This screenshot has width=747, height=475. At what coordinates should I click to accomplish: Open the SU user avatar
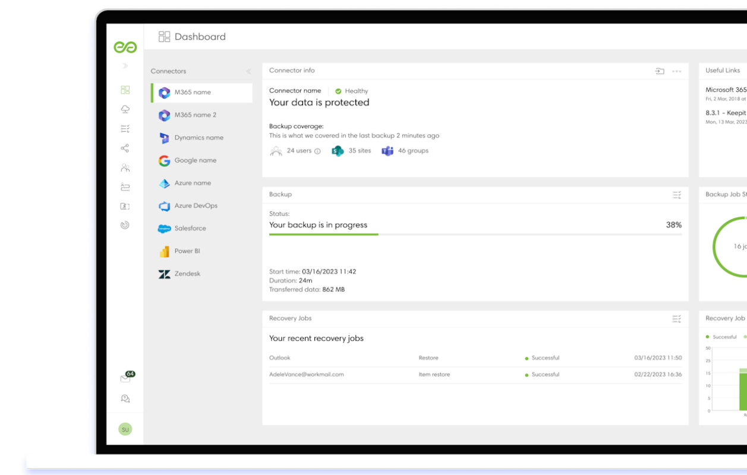[125, 429]
